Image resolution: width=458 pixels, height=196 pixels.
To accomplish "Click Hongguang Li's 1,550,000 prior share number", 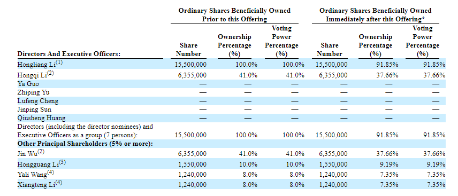I will tap(192, 164).
